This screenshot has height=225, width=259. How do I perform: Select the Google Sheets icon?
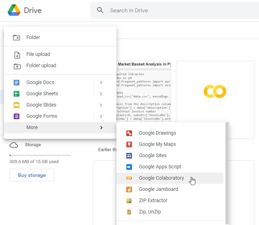click(17, 94)
